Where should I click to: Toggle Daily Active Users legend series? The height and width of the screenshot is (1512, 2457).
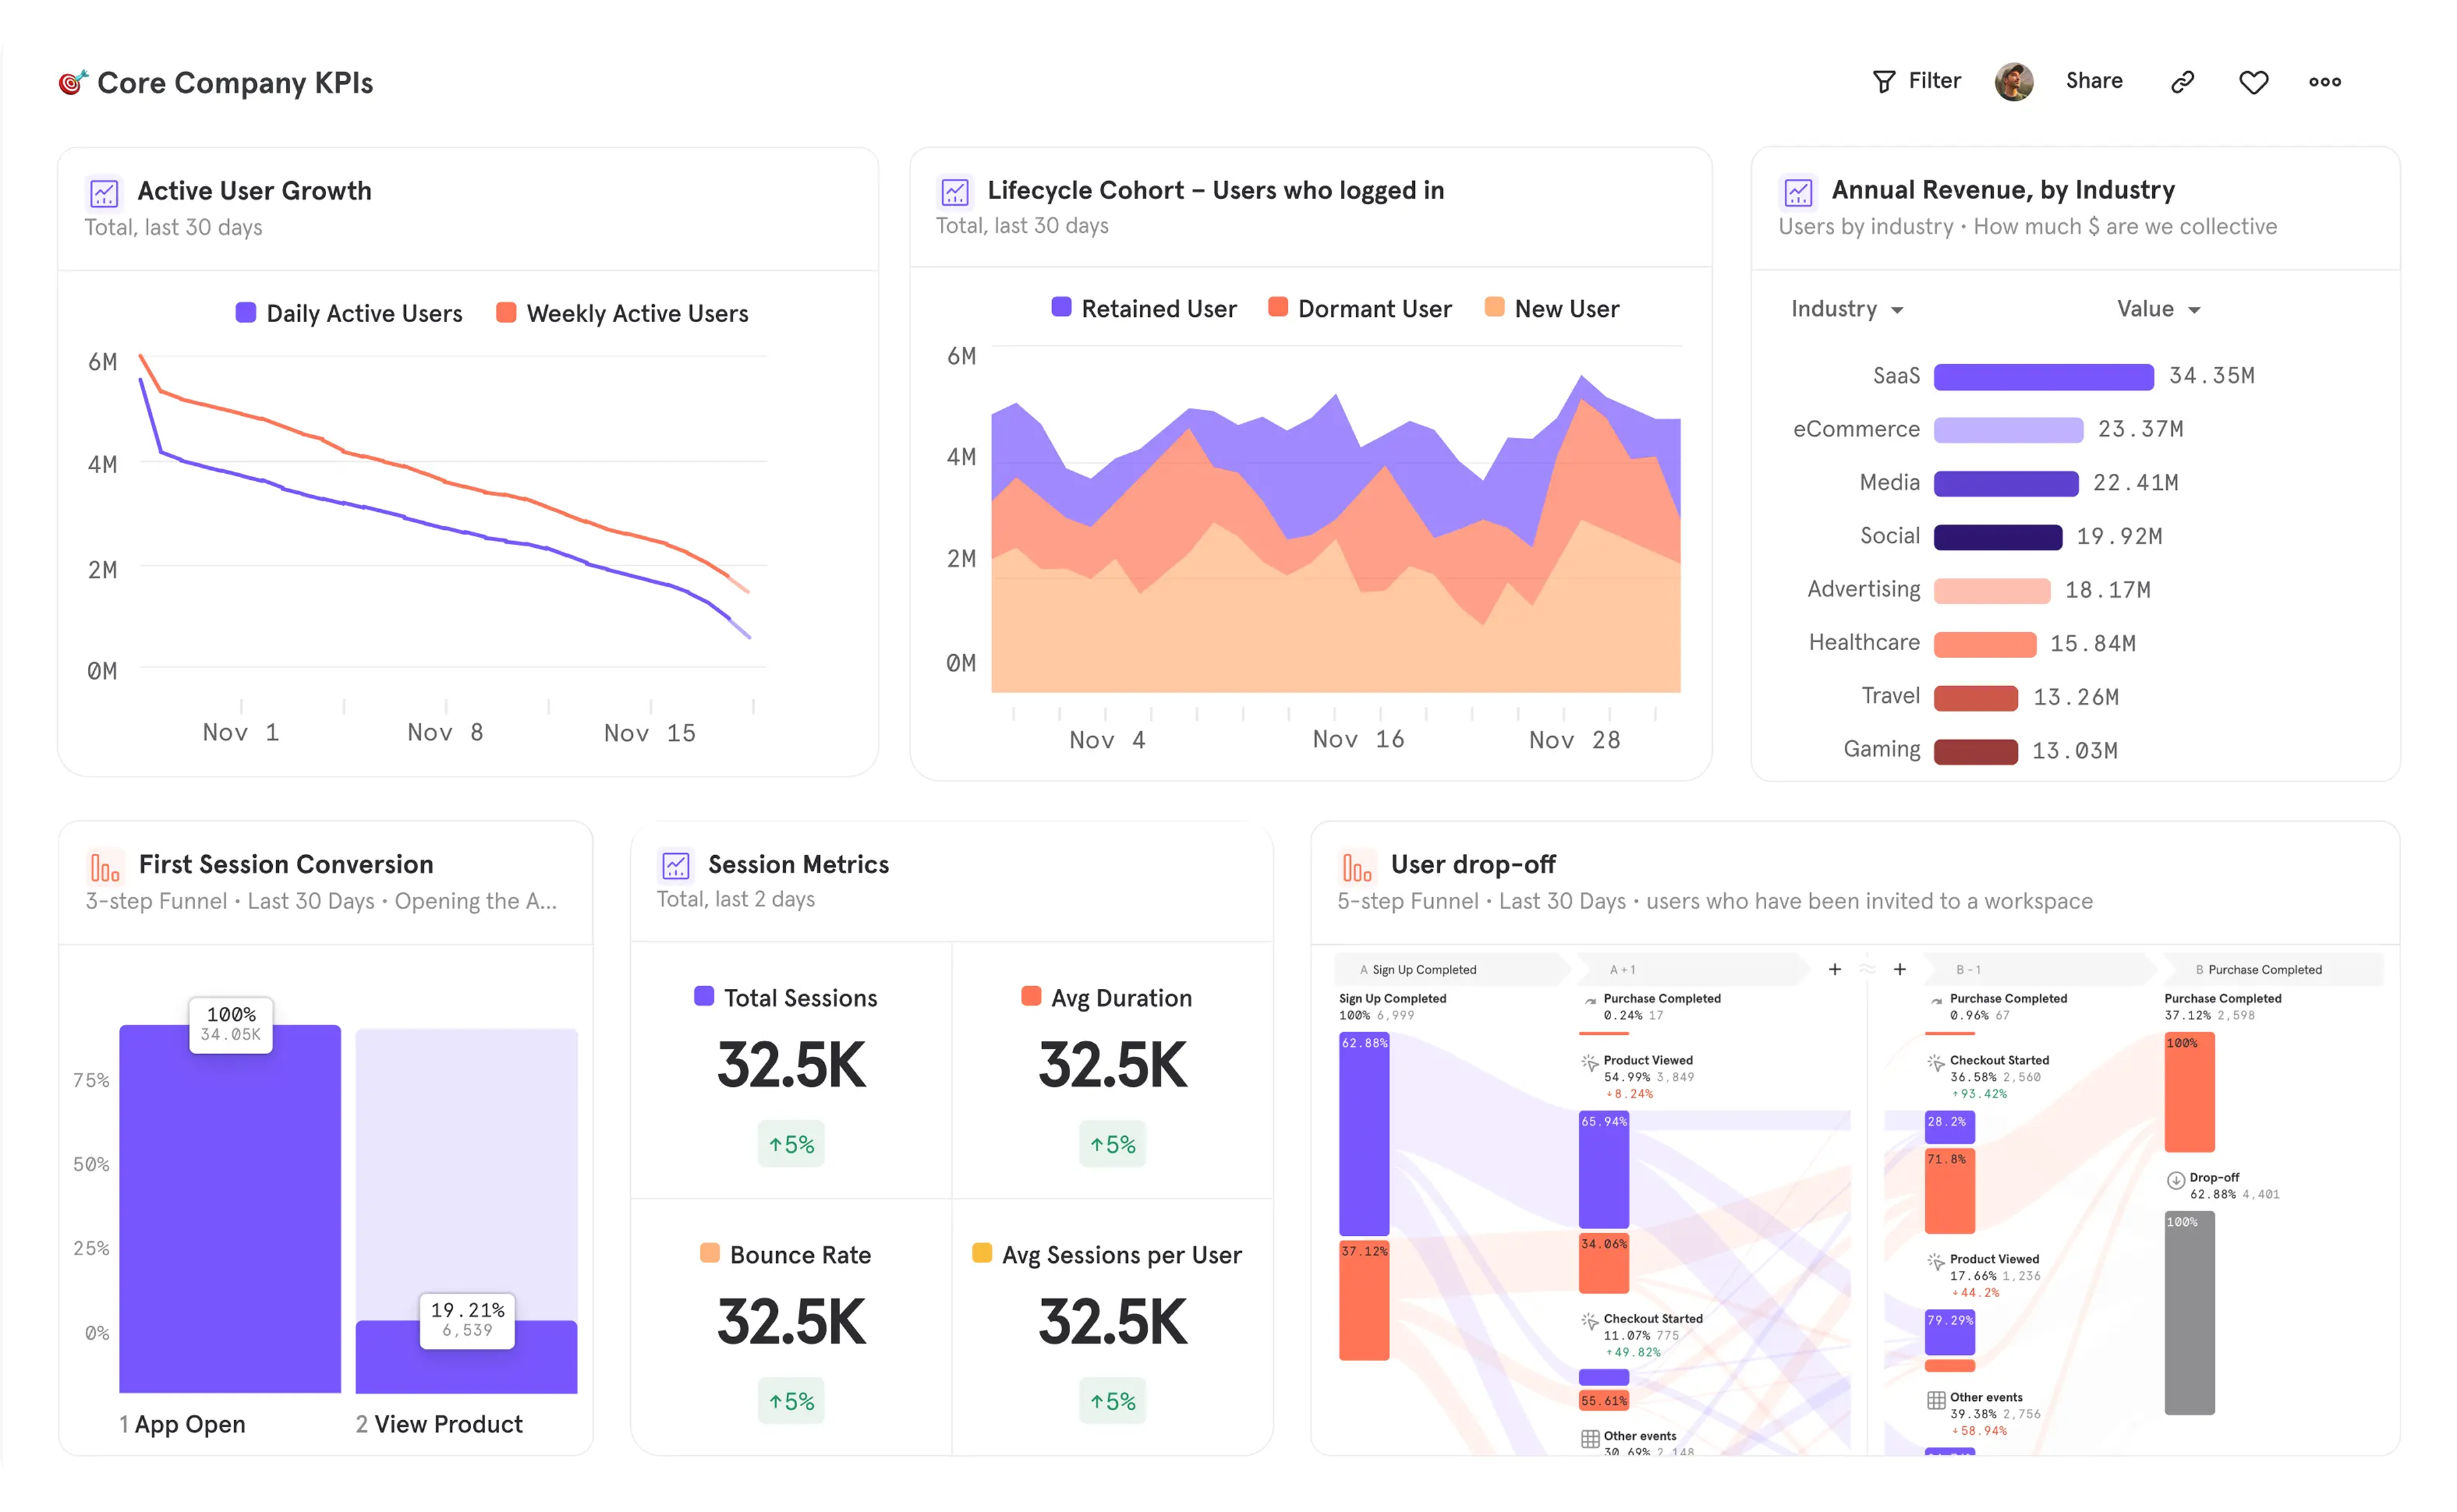pos(349,313)
